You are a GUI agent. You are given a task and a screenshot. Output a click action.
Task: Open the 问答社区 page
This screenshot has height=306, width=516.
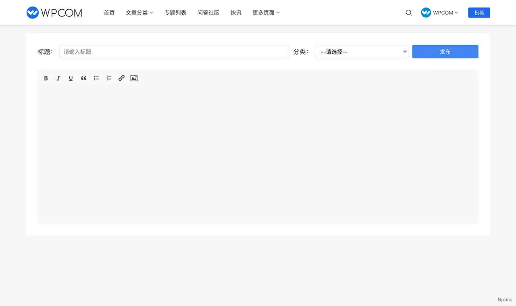[208, 12]
